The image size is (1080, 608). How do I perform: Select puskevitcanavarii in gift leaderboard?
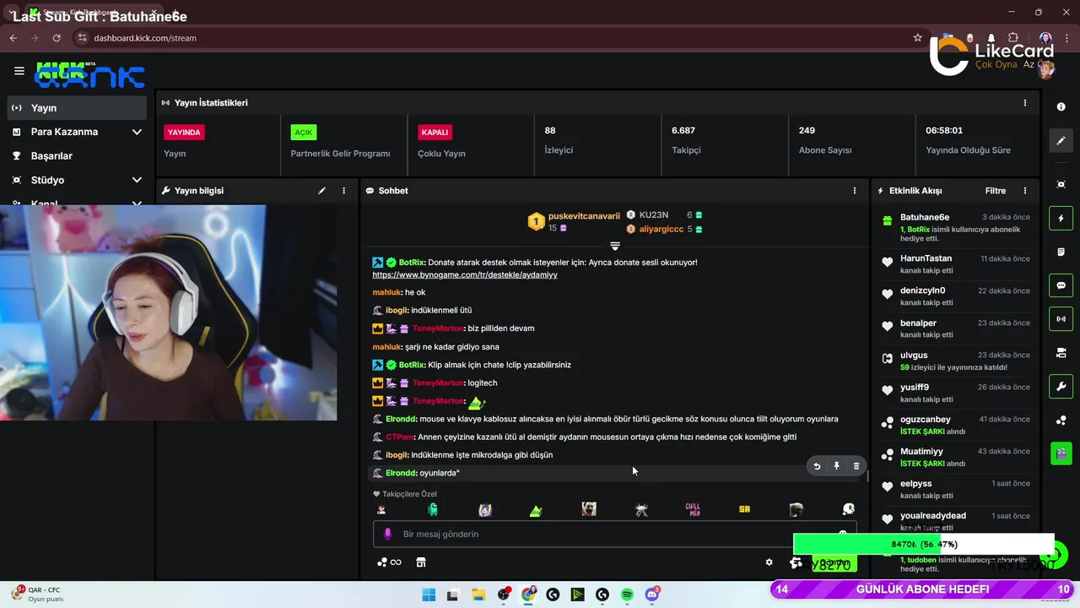click(x=584, y=216)
